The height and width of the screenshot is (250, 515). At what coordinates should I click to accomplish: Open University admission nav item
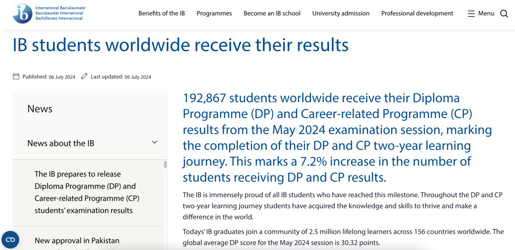click(x=341, y=13)
